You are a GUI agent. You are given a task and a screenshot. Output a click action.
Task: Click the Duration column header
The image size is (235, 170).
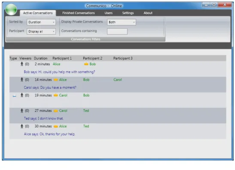pyautogui.click(x=41, y=58)
